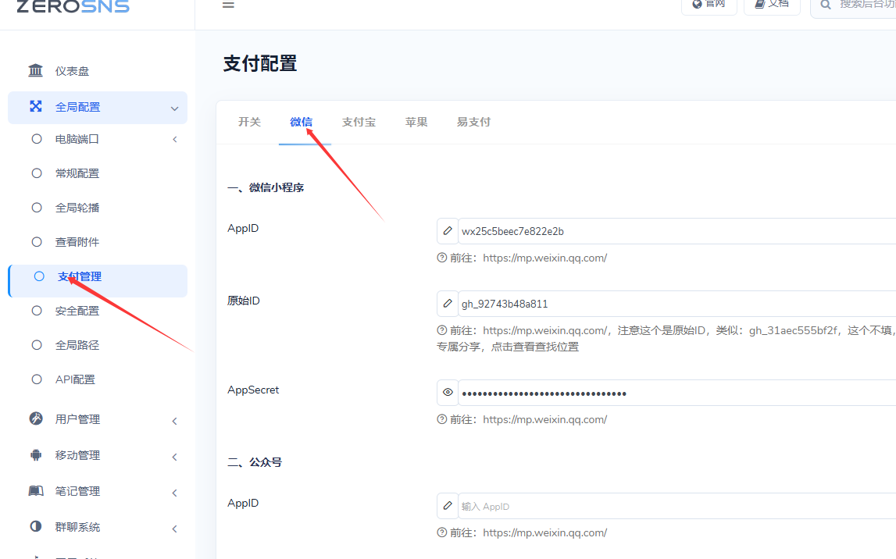
Task: Click the 公众号 AppID input field
Action: [677, 506]
